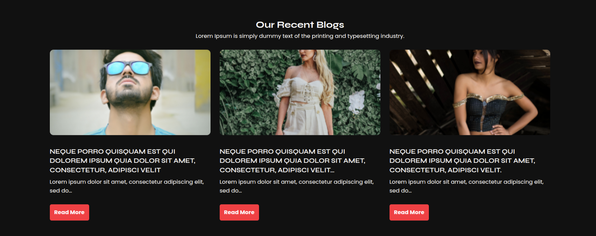
Task: Open the woman in dark corset image
Action: point(470,93)
